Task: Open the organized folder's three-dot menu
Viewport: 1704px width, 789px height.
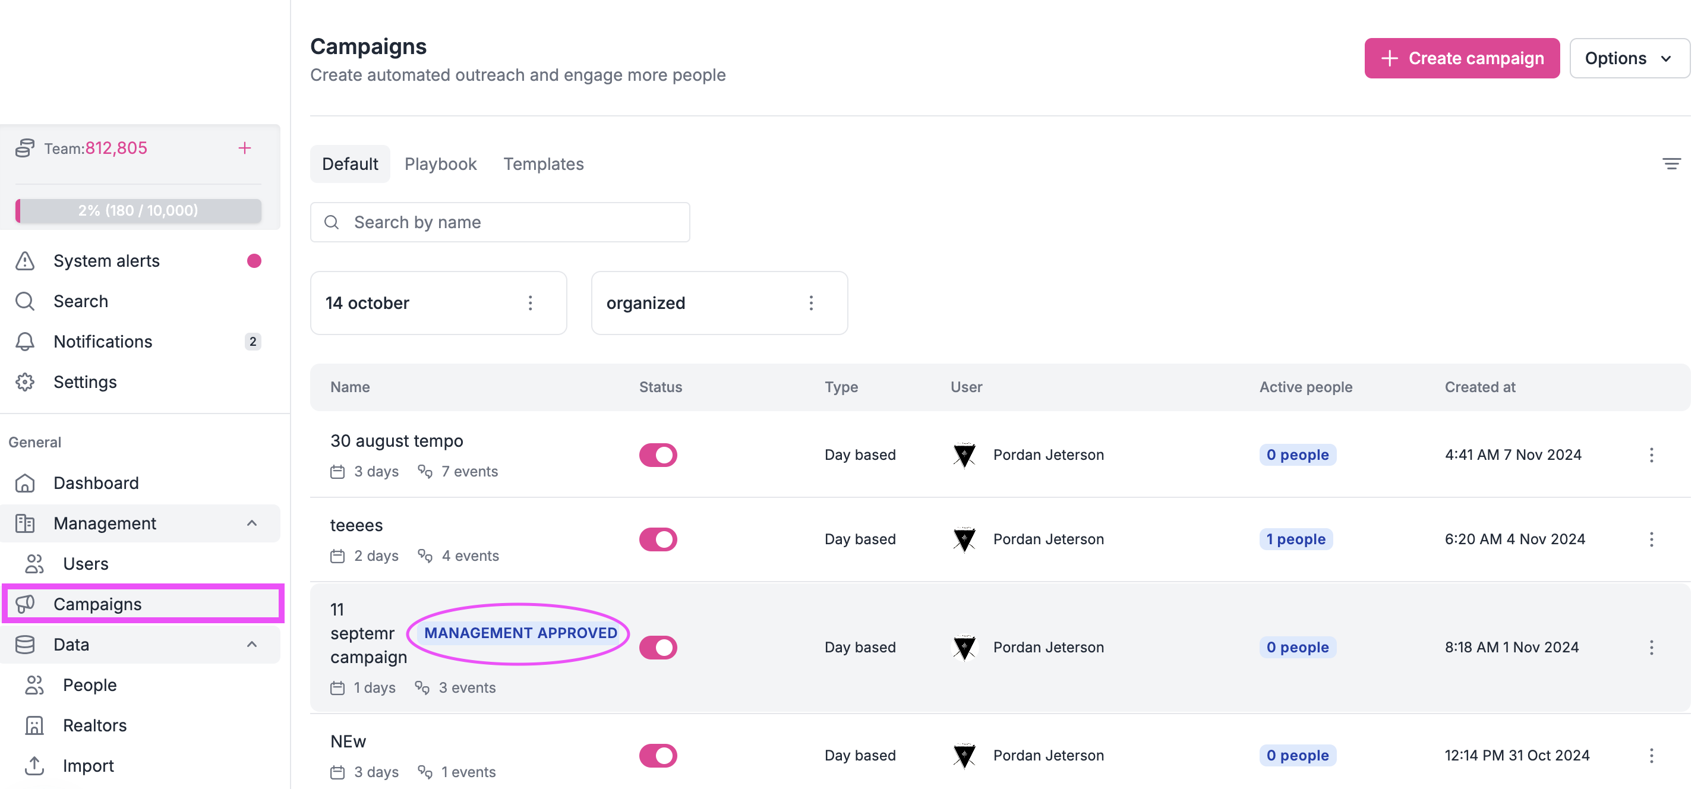Action: click(811, 302)
